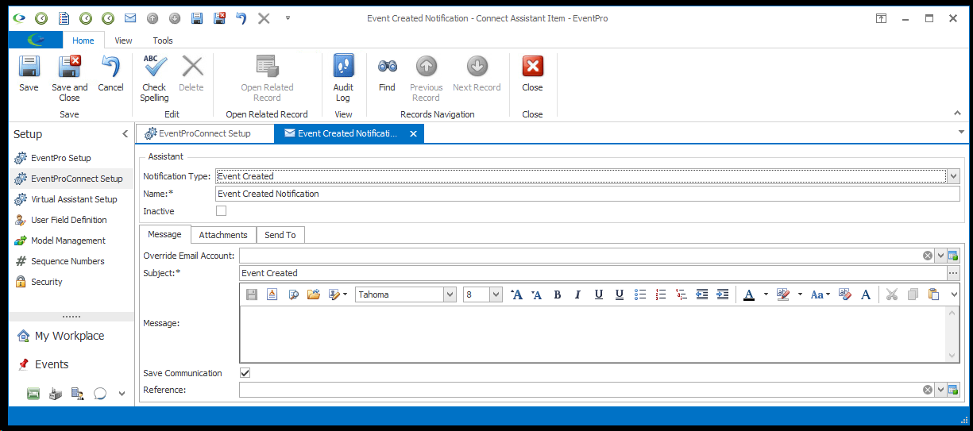The width and height of the screenshot is (973, 431).
Task: Expand navigation bar overflow chevron
Action: [x=122, y=393]
